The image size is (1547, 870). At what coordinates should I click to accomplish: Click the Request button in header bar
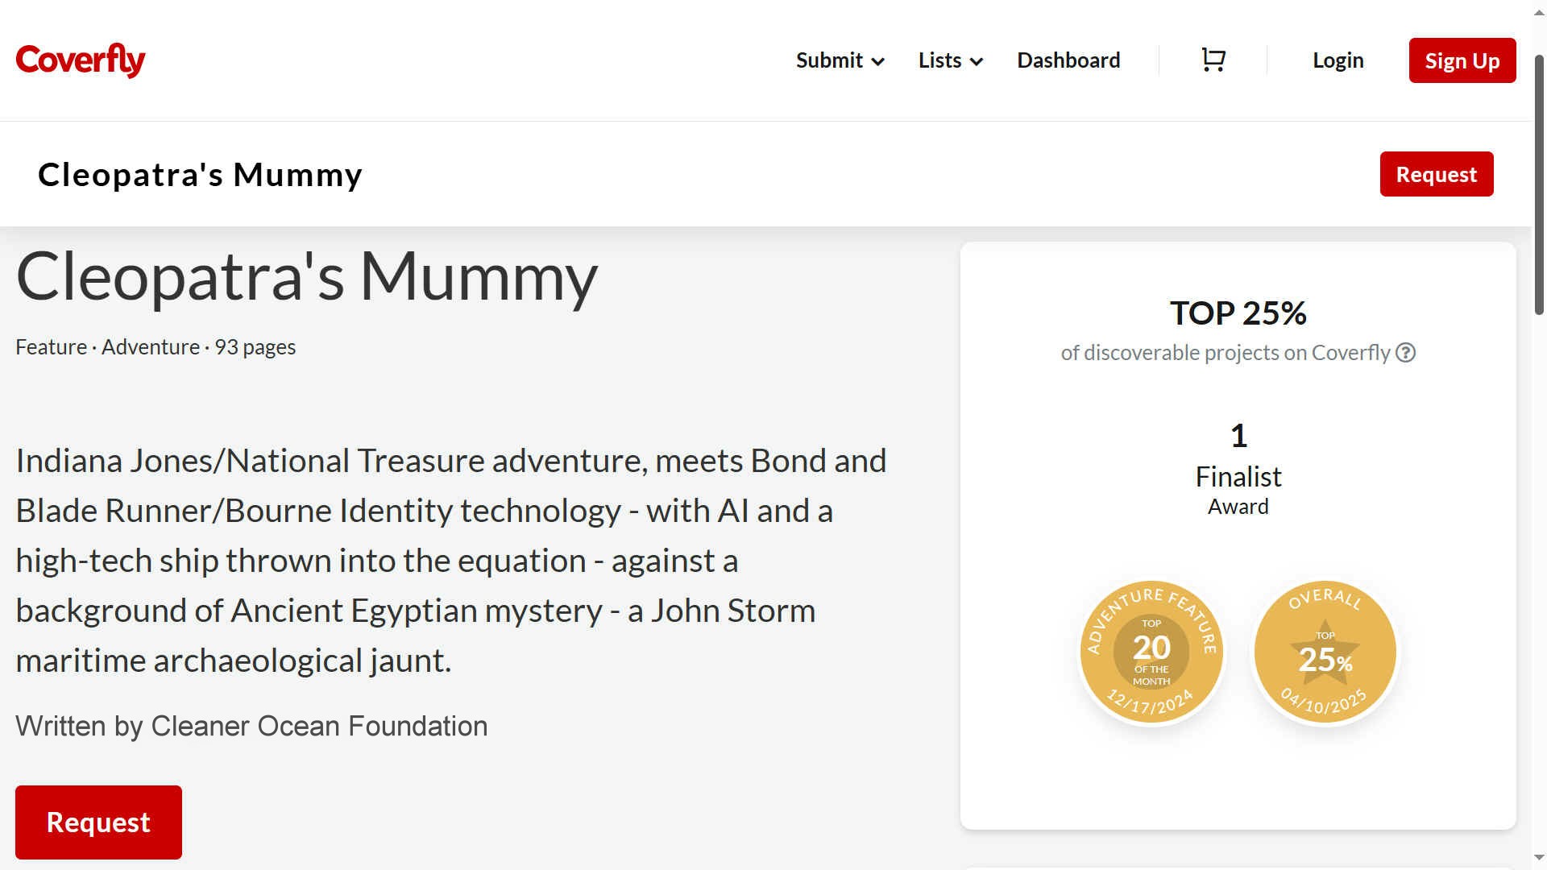1436,174
